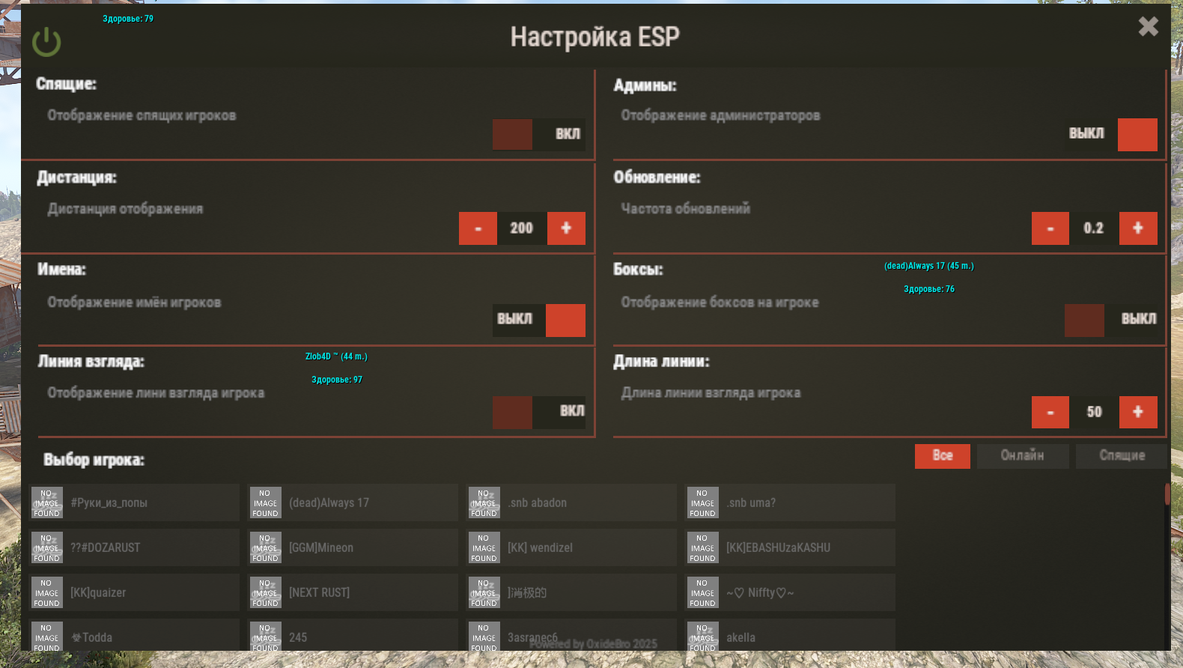This screenshot has height=668, width=1183.
Task: Toggle player view line switch
Action: pyautogui.click(x=538, y=412)
